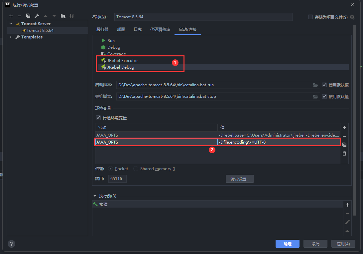Screen dimensions: 363x254
Task: Add a before-launch task plus icon
Action: [x=347, y=205]
